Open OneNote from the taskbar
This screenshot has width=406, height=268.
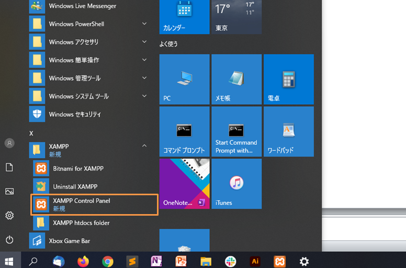click(156, 261)
